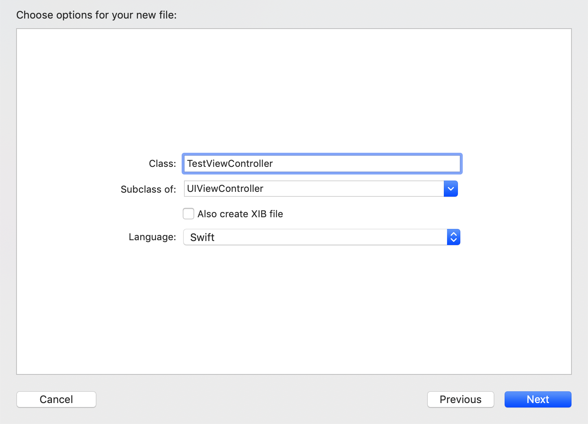Open the Language popup showing Swift
This screenshot has height=424, width=588.
coord(314,237)
